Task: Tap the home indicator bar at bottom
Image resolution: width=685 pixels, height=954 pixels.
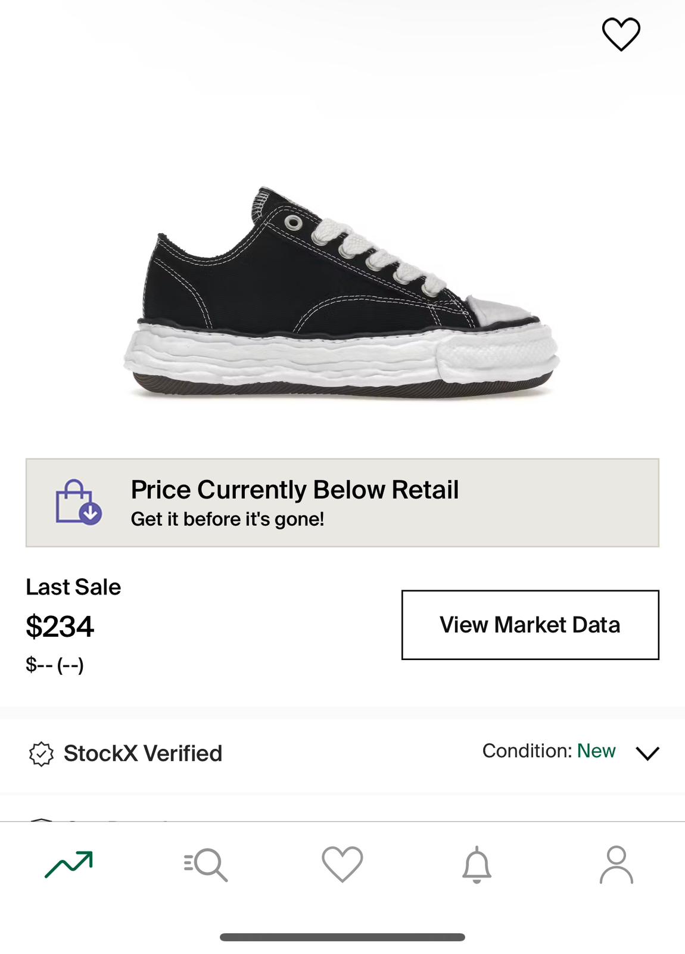Action: (x=342, y=937)
